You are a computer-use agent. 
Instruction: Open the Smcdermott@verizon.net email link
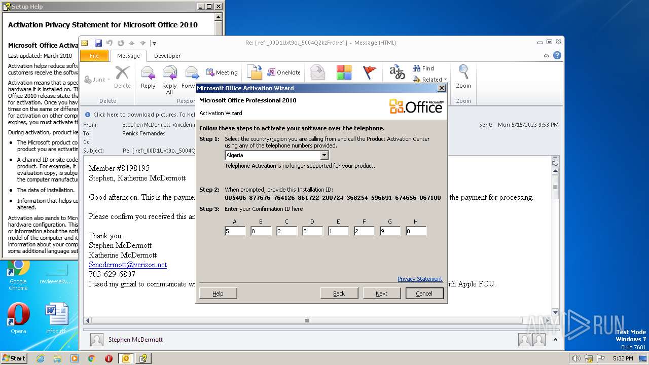coord(128,265)
